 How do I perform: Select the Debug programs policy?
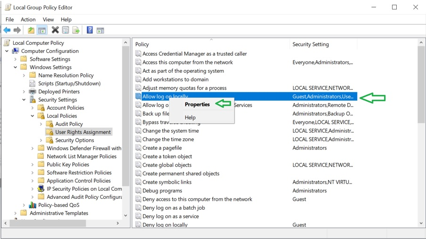[x=162, y=191]
